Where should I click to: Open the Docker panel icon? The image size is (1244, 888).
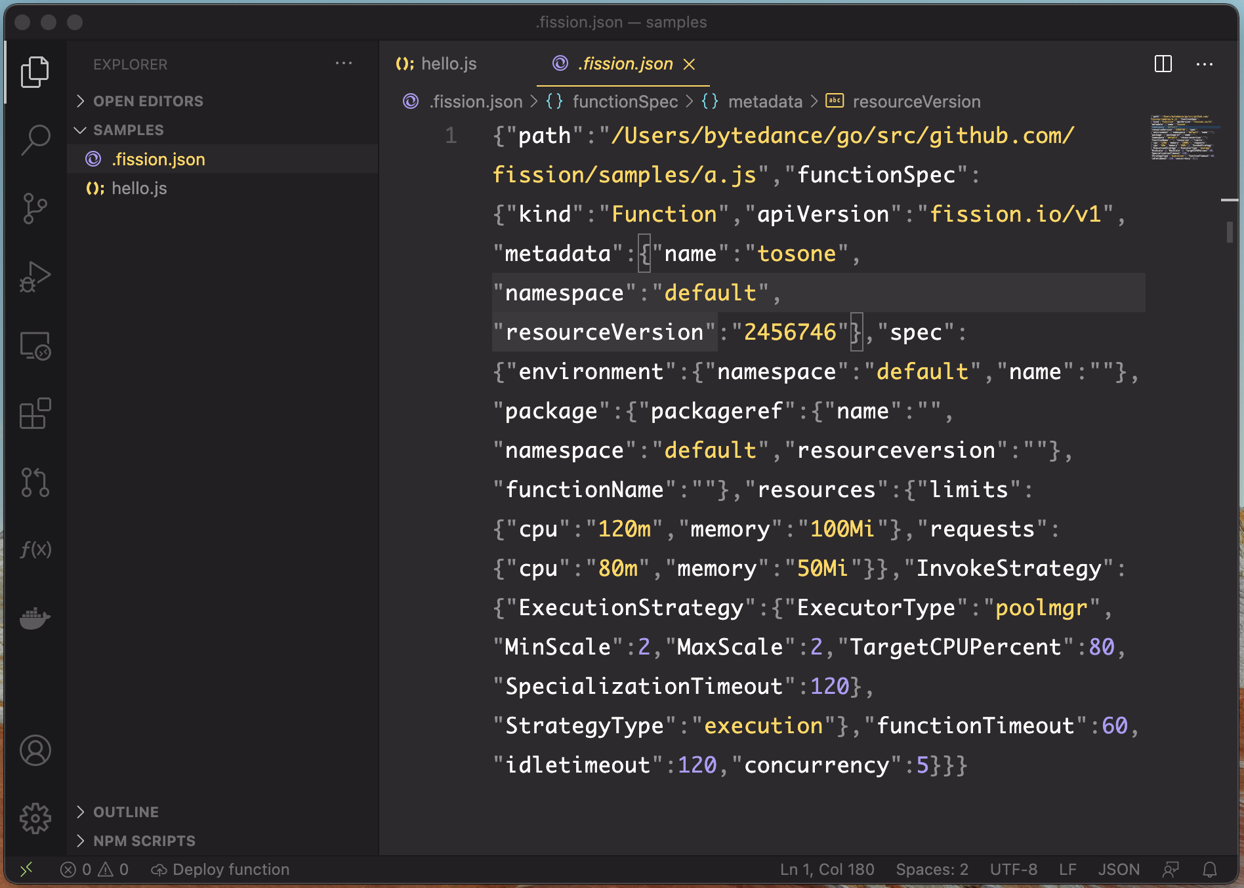point(35,618)
